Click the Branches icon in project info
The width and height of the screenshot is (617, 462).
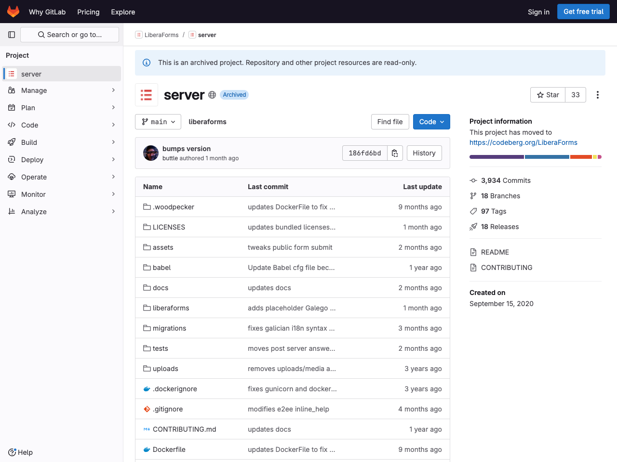[x=473, y=196]
